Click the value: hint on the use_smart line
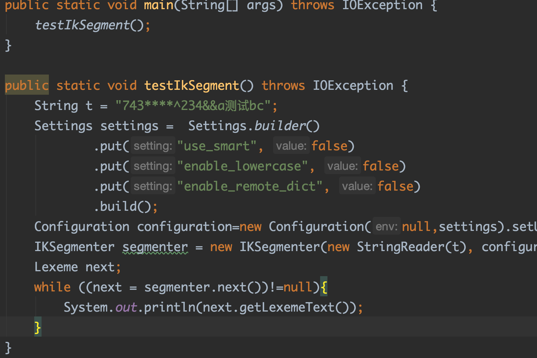537x358 pixels. (291, 145)
